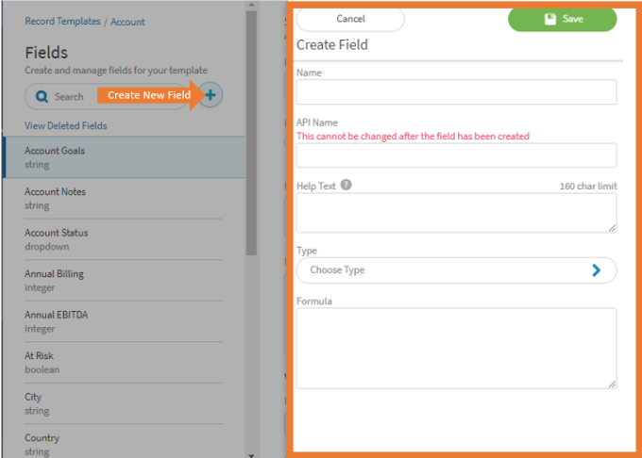This screenshot has width=642, height=458.
Task: Click into the Formula textarea
Action: pos(456,348)
